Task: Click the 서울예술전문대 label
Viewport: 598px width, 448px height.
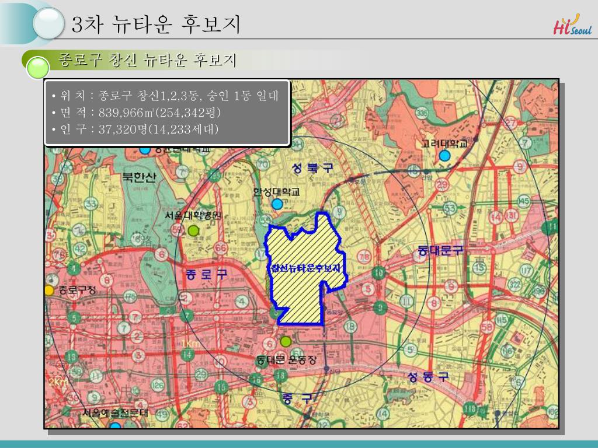Action: tap(115, 413)
